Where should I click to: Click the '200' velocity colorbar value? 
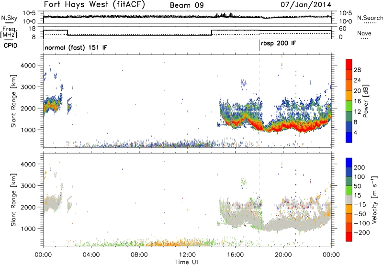359,167
